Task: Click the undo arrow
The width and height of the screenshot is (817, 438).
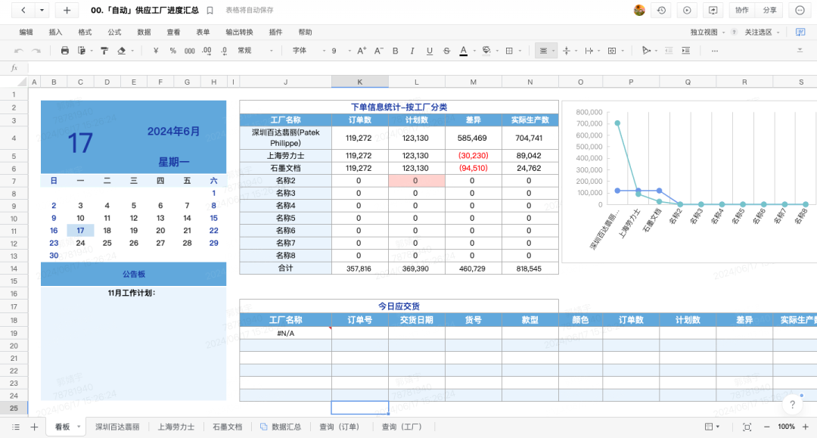Action: [x=19, y=51]
